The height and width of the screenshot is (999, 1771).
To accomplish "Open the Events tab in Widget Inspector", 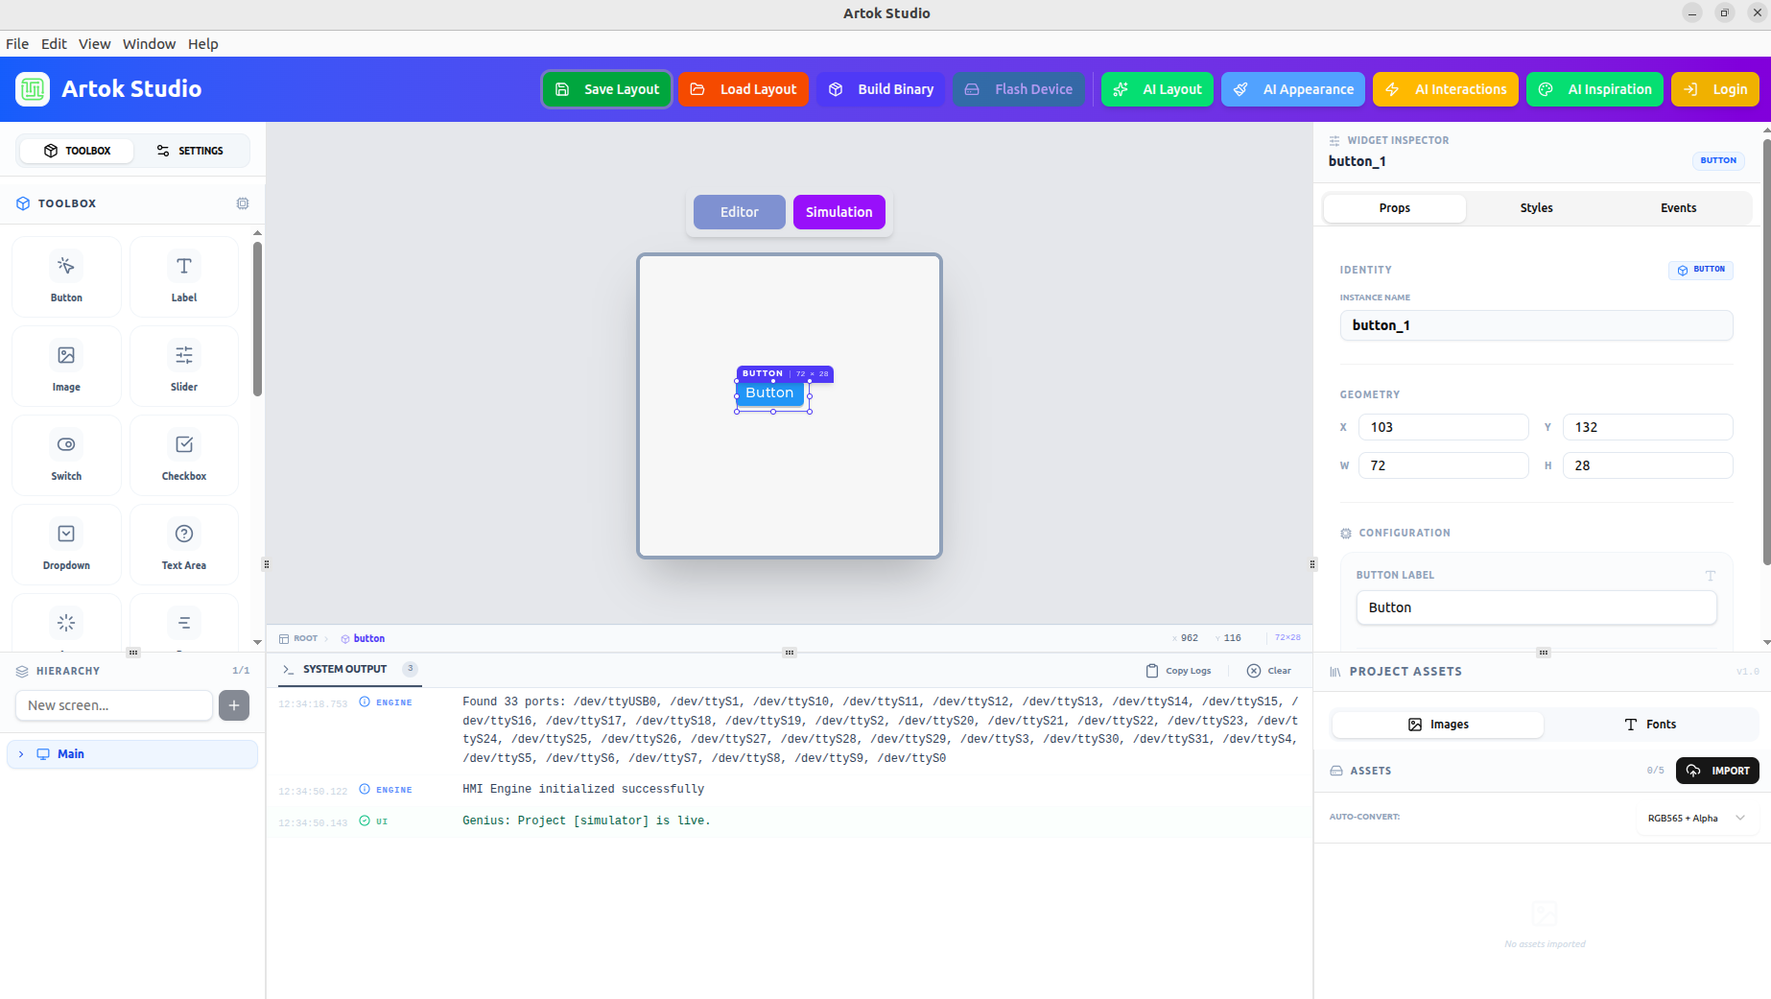I will 1678,207.
